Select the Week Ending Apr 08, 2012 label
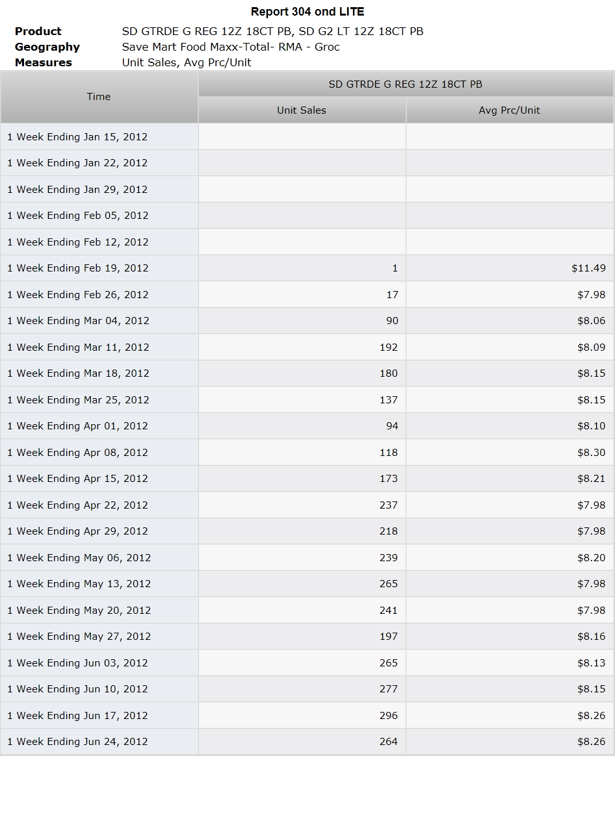The image size is (615, 834). click(x=78, y=452)
